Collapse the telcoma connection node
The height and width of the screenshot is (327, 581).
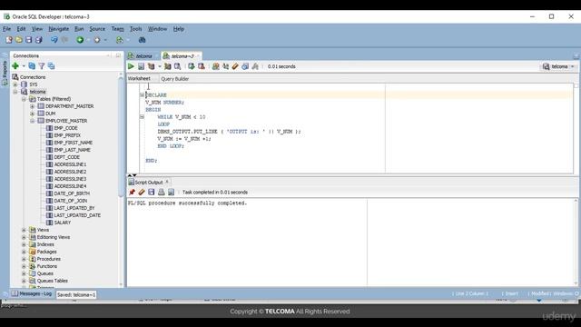click(x=15, y=92)
